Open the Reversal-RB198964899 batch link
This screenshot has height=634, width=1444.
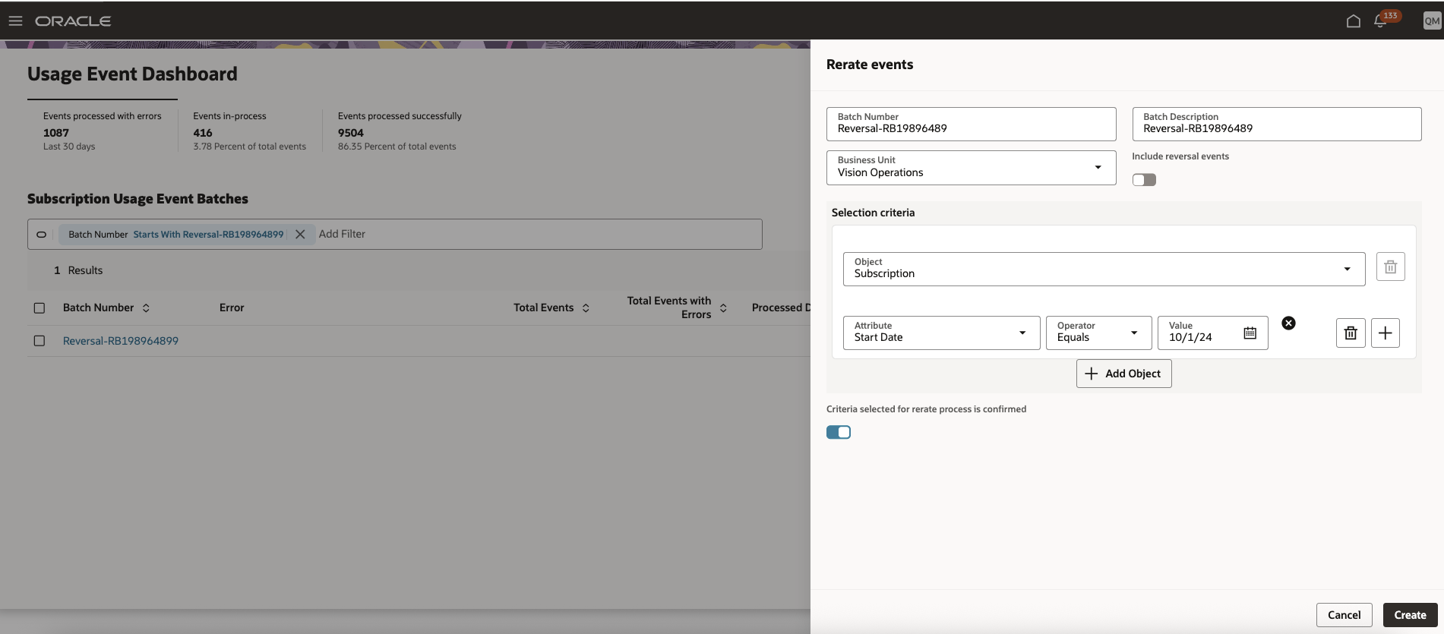pyautogui.click(x=121, y=341)
